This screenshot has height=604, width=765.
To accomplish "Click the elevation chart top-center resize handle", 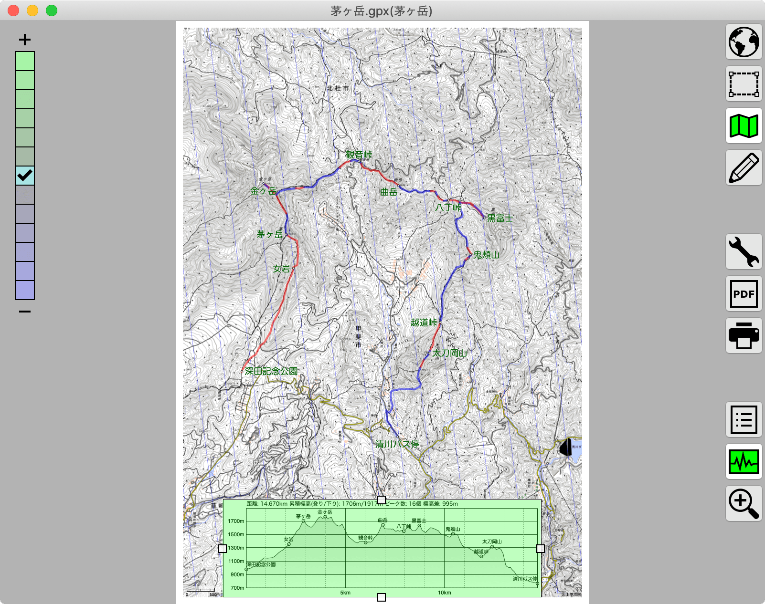I will [x=382, y=500].
